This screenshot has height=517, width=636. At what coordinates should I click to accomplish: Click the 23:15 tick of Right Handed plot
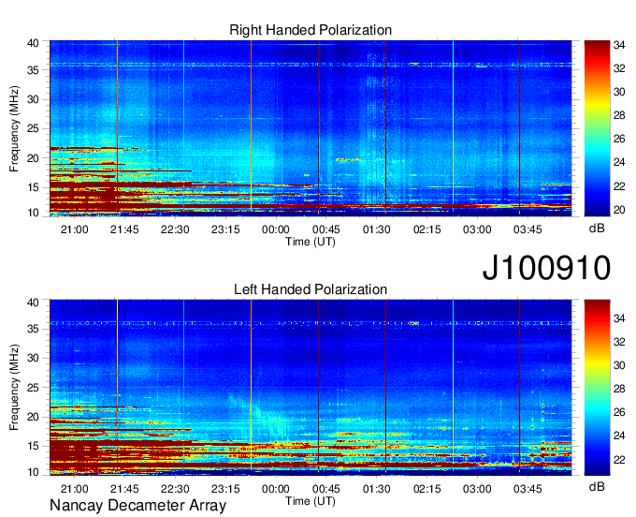(x=225, y=229)
